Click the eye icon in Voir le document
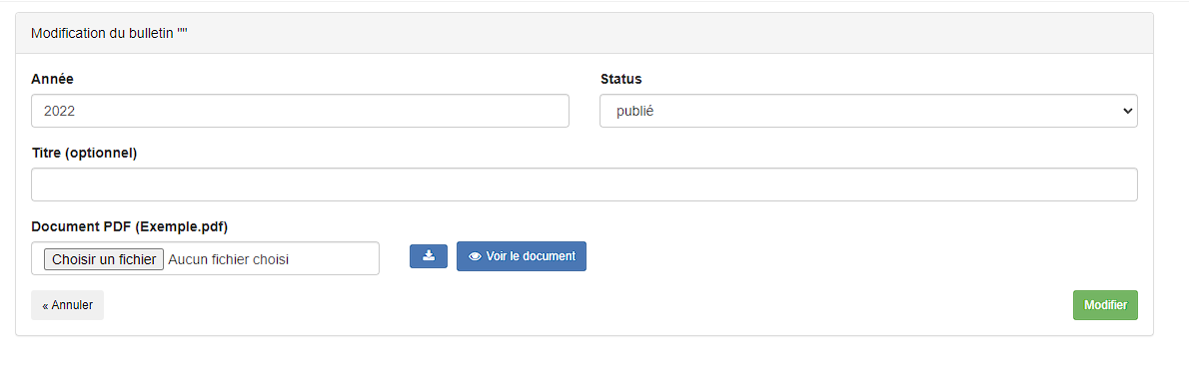 click(476, 257)
